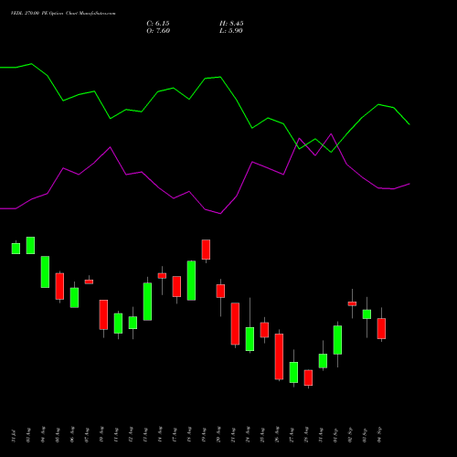This screenshot has height=457, width=457.
Task: Click the '19 Aug' date label
Action: click(x=204, y=435)
